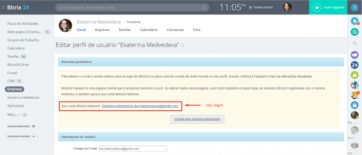Click Configurar Menu gear icon
Image resolution: width=362 pixels, height=155 pixels.
click(x=34, y=126)
